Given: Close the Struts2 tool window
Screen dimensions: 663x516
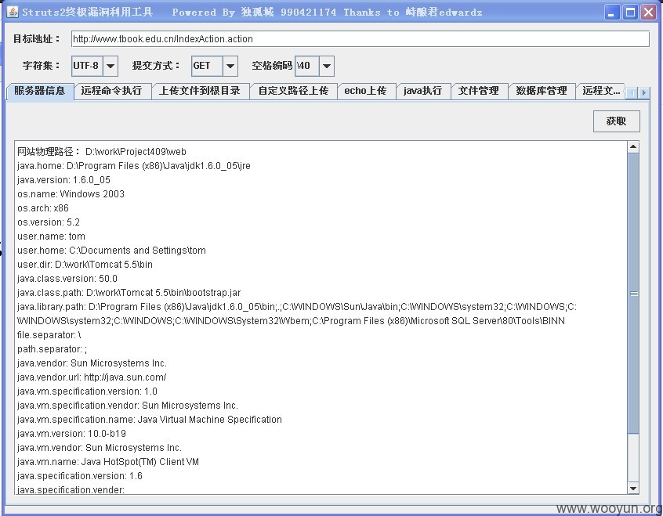Looking at the screenshot, I should [648, 13].
